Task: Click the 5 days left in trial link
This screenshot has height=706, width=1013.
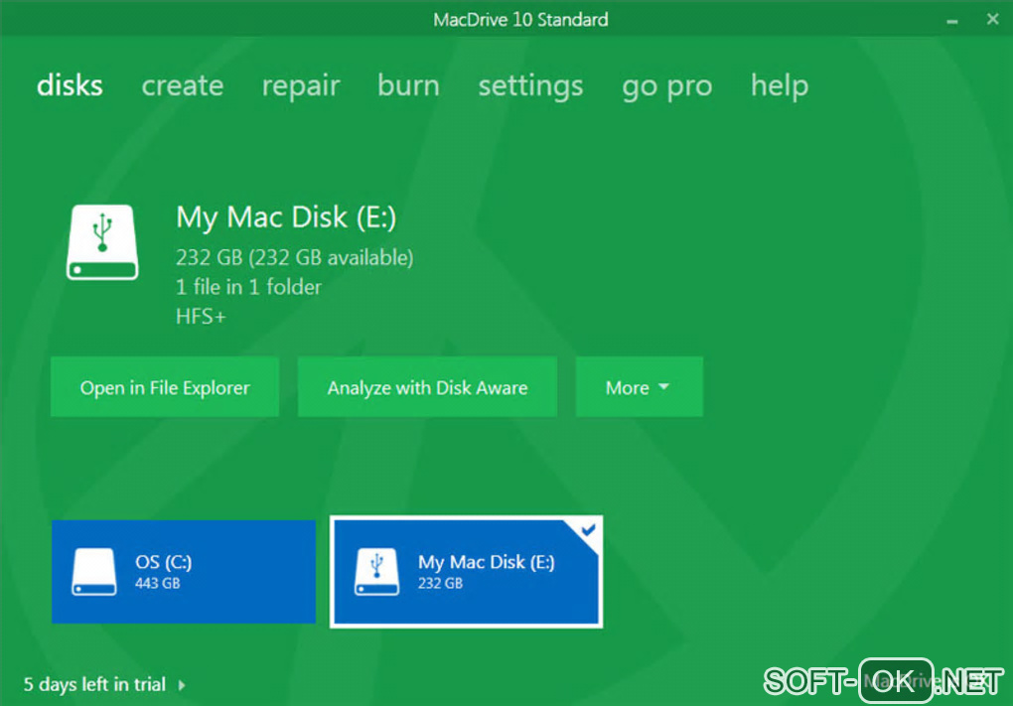Action: (x=95, y=684)
